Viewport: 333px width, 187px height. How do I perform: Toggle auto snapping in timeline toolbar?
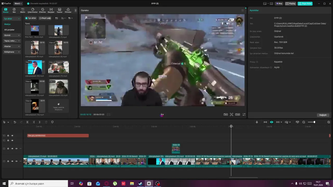pos(272,122)
